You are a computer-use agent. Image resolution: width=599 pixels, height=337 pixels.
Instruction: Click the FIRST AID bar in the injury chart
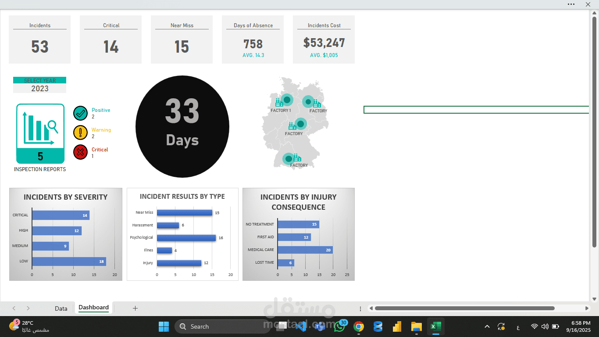pos(294,237)
